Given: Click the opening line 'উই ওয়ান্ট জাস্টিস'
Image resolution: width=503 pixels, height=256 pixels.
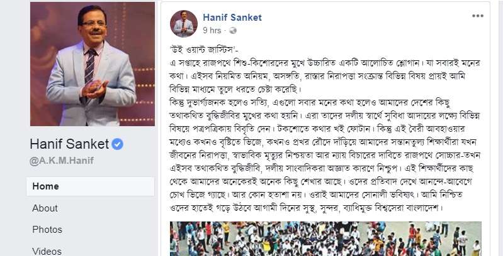Looking at the screenshot, I should (203, 50).
